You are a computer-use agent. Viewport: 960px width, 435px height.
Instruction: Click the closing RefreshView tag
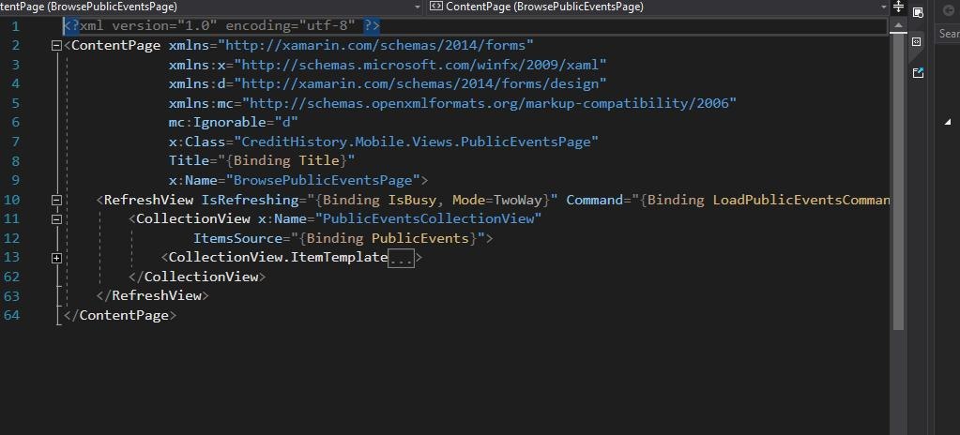click(152, 296)
